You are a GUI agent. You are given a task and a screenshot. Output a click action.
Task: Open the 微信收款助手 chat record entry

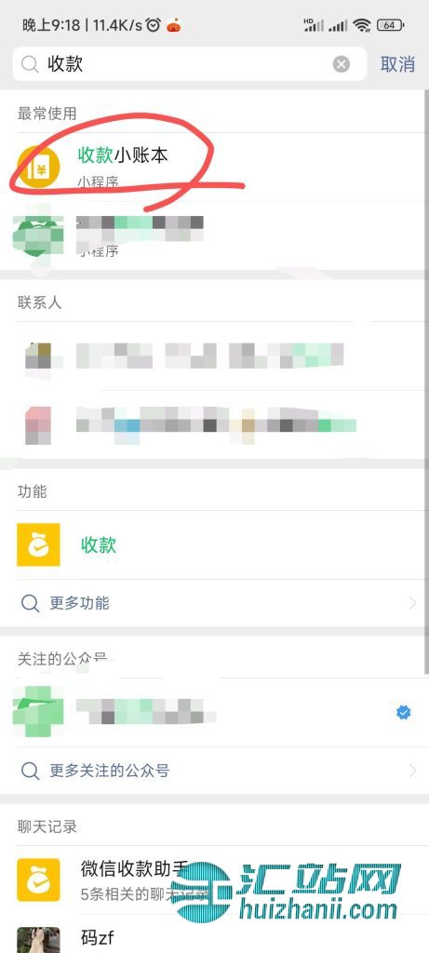click(x=214, y=879)
